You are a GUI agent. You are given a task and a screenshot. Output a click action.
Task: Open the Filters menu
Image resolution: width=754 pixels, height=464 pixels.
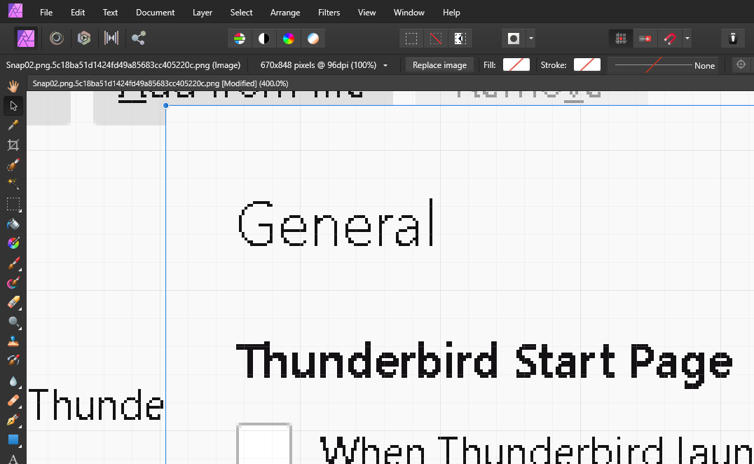[x=329, y=13]
